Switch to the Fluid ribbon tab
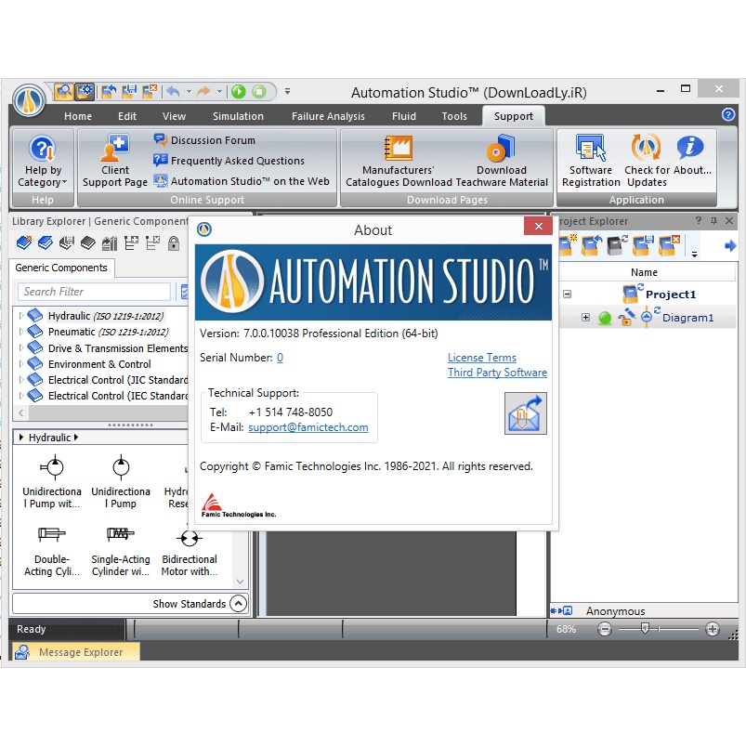Screen dimensions: 746x746 click(x=404, y=116)
